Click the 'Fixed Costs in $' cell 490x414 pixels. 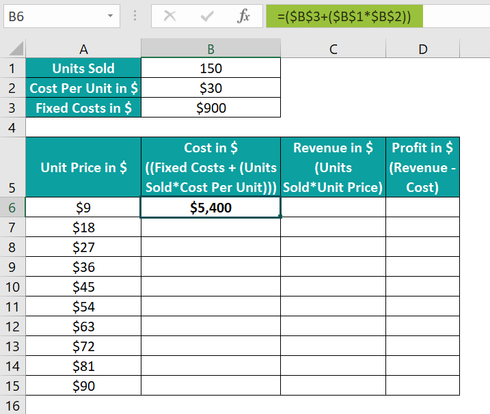pos(83,108)
